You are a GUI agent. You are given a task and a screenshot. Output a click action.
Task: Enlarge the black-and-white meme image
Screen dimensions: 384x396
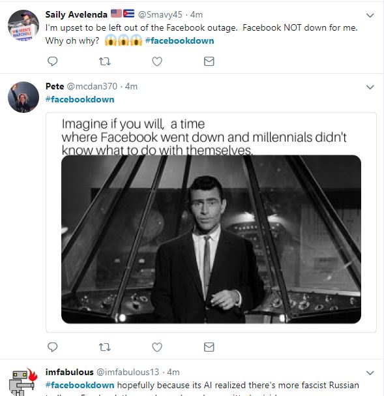pyautogui.click(x=211, y=239)
